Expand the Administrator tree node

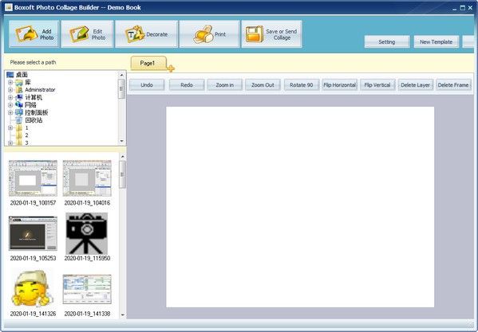click(x=10, y=90)
